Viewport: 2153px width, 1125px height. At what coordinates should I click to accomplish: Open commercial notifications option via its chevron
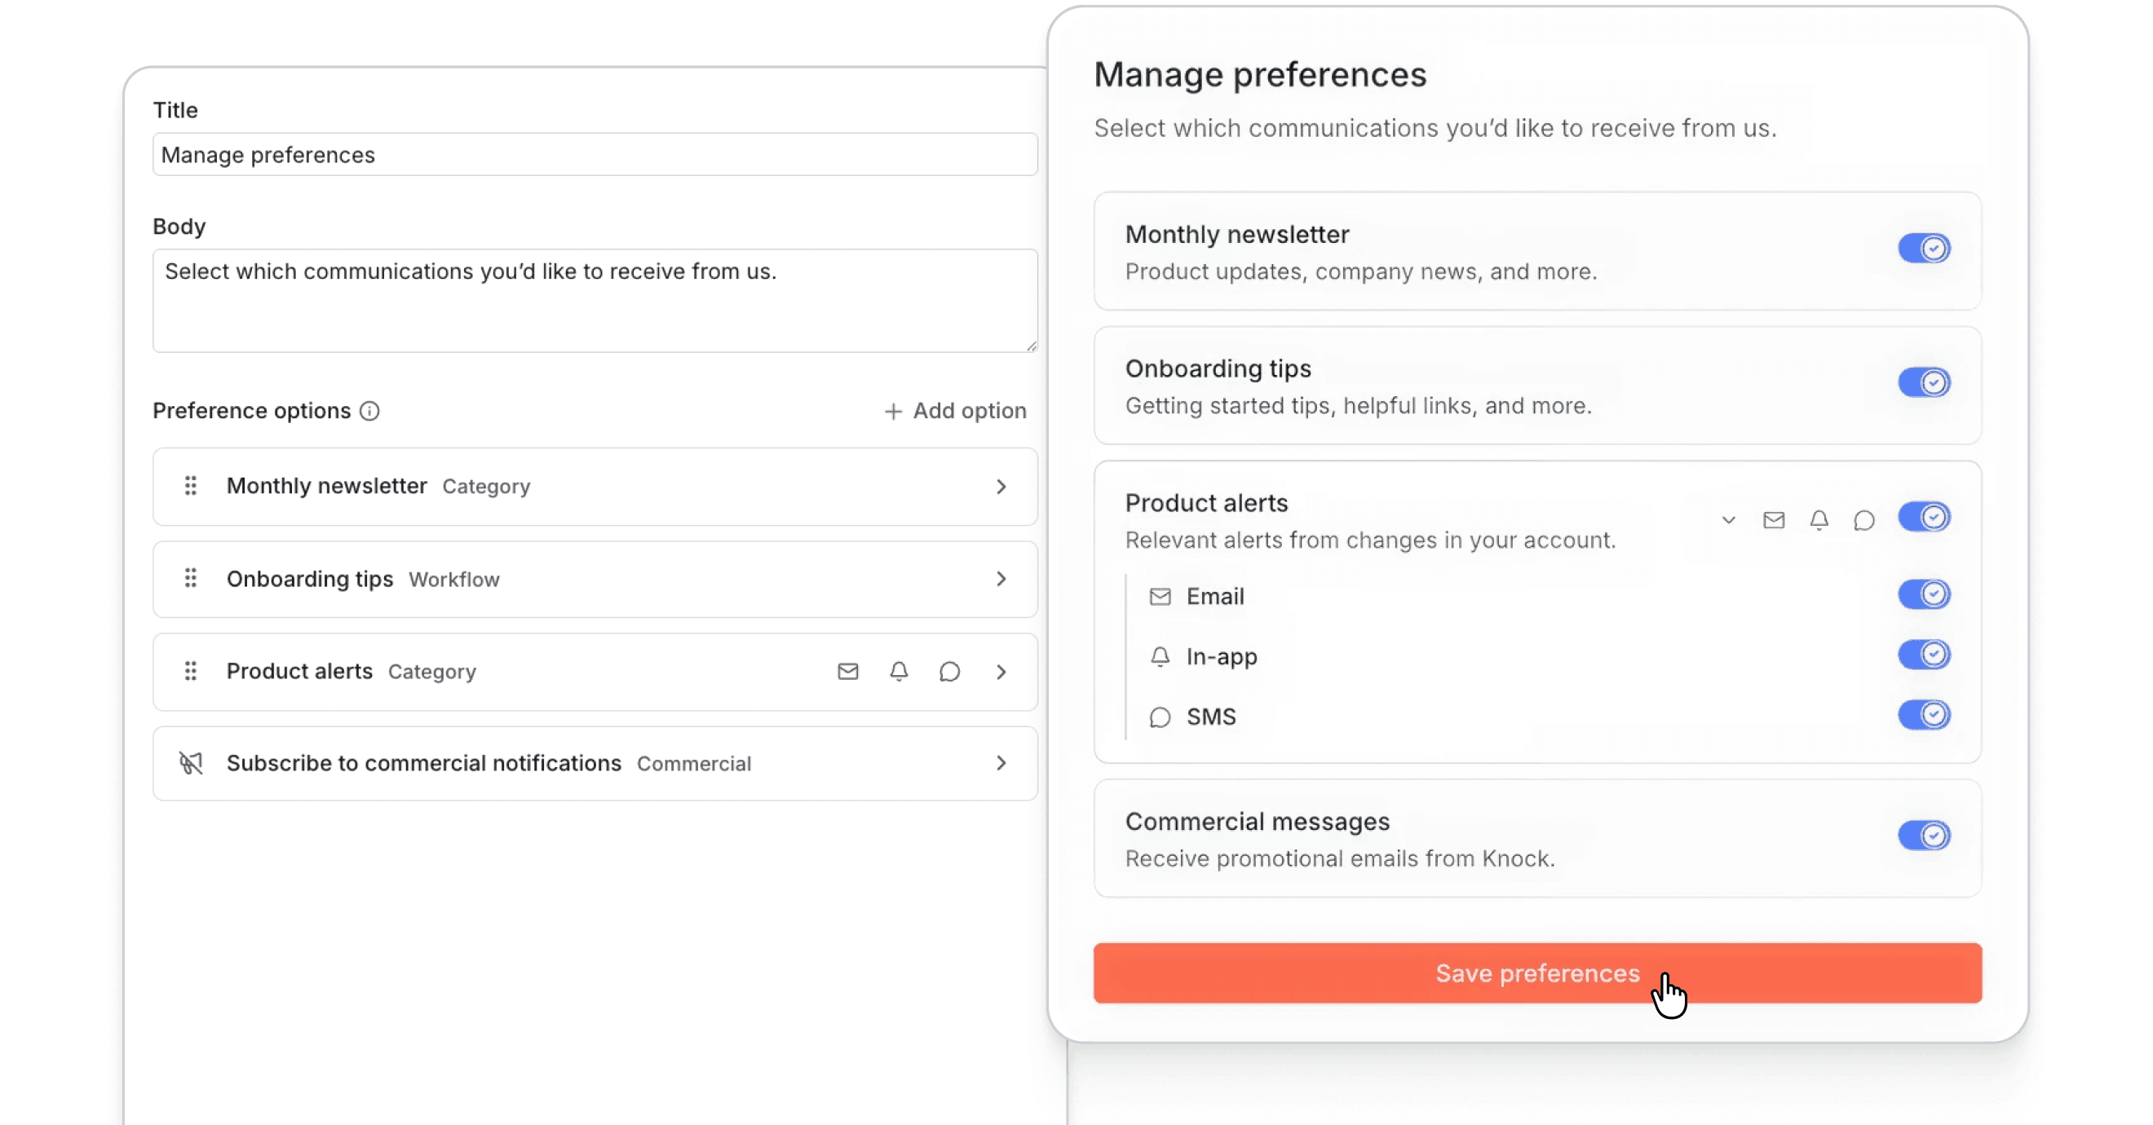pyautogui.click(x=1001, y=763)
